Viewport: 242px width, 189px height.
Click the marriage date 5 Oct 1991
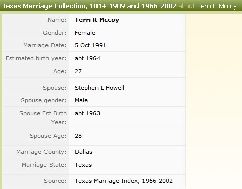(x=90, y=45)
